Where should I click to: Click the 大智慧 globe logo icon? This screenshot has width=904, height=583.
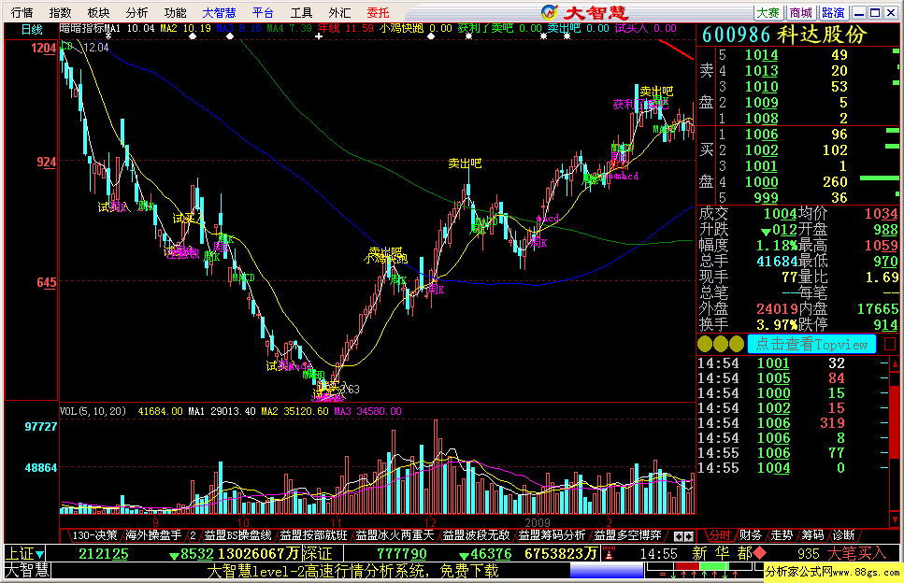coord(550,12)
